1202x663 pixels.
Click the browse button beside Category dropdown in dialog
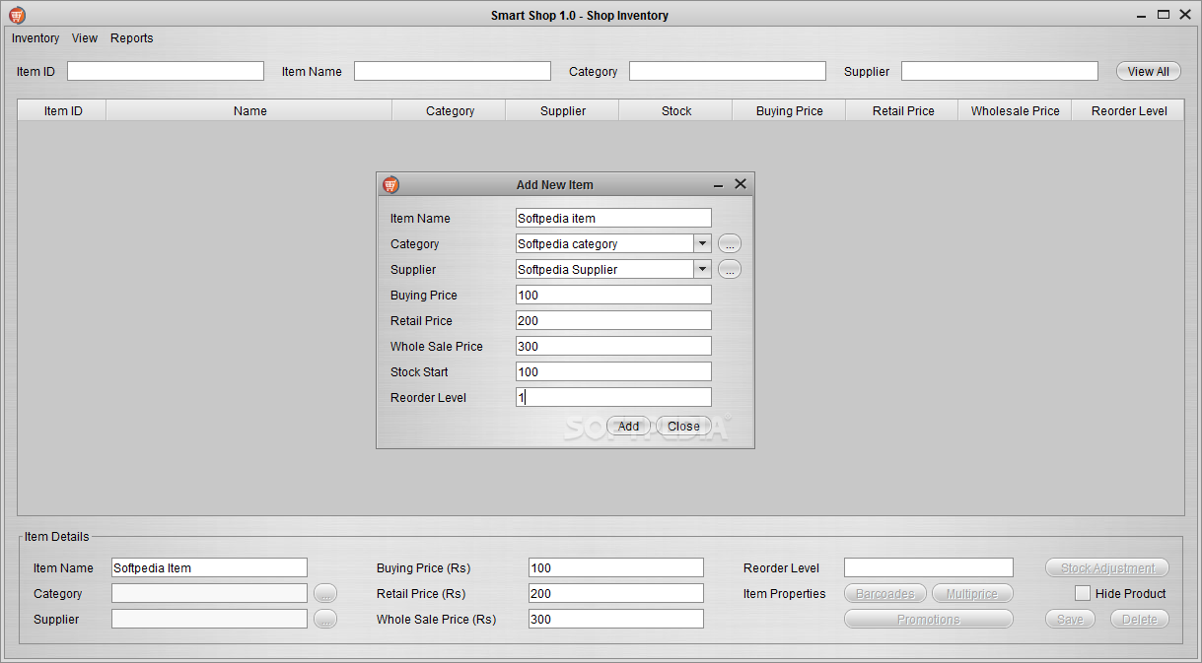click(x=730, y=243)
